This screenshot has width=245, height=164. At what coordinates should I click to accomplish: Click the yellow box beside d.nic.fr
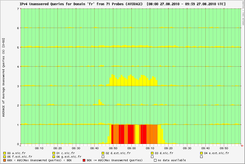(152, 153)
